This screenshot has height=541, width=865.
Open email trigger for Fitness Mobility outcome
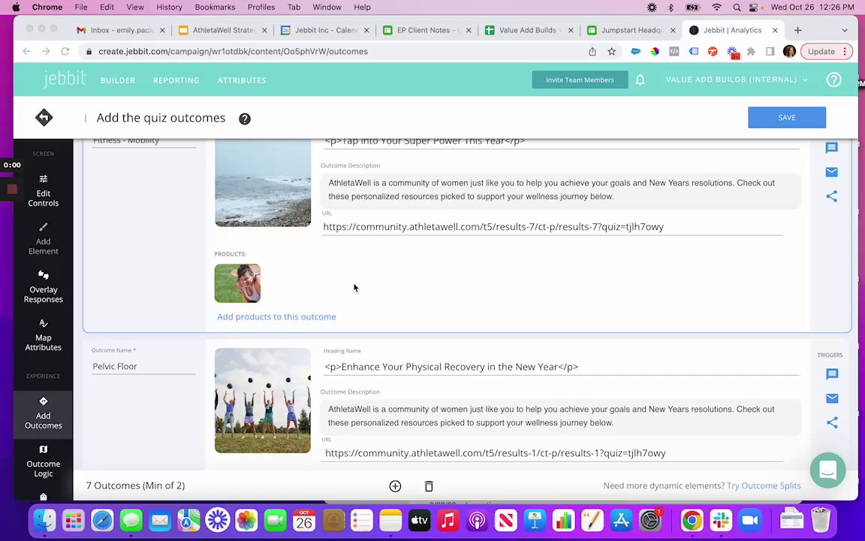point(831,172)
